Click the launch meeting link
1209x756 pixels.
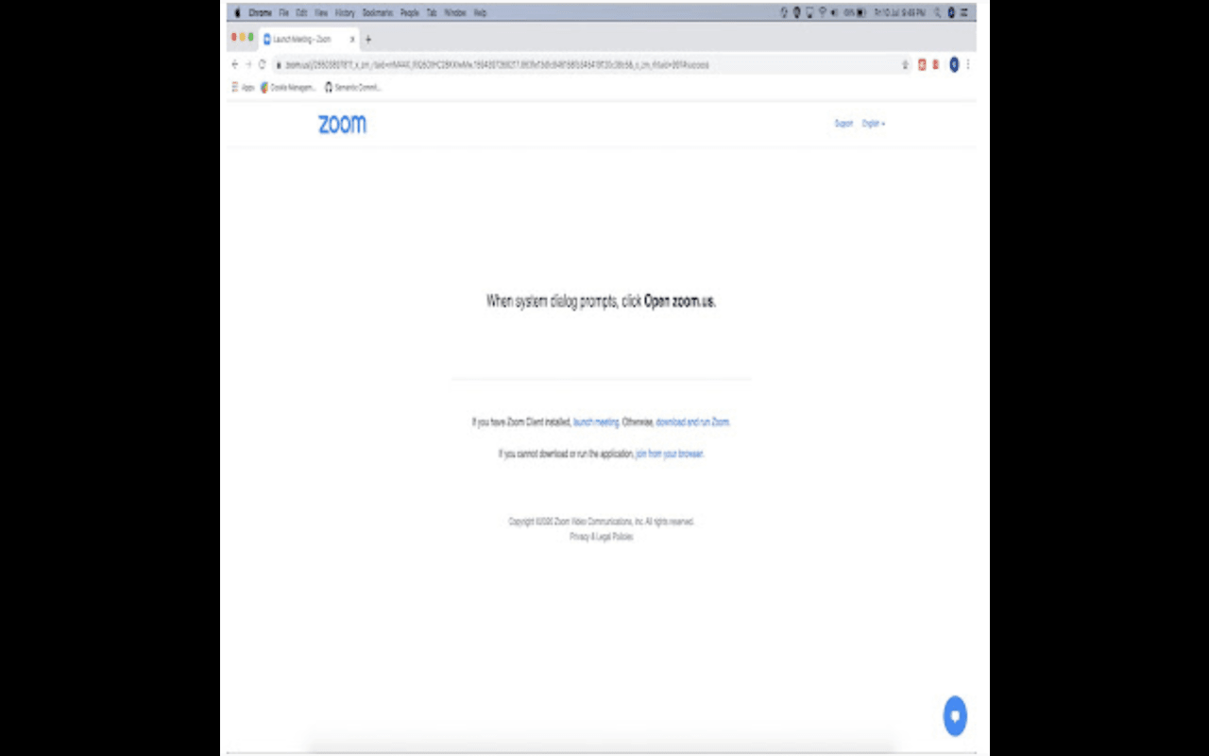point(596,422)
